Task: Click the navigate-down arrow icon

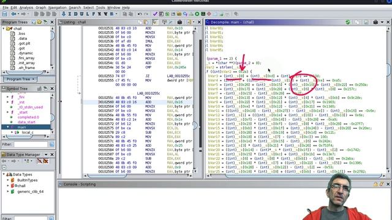Action: [64, 14]
